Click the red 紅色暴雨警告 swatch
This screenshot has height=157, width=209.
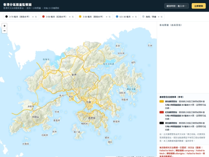[x=161, y=112]
